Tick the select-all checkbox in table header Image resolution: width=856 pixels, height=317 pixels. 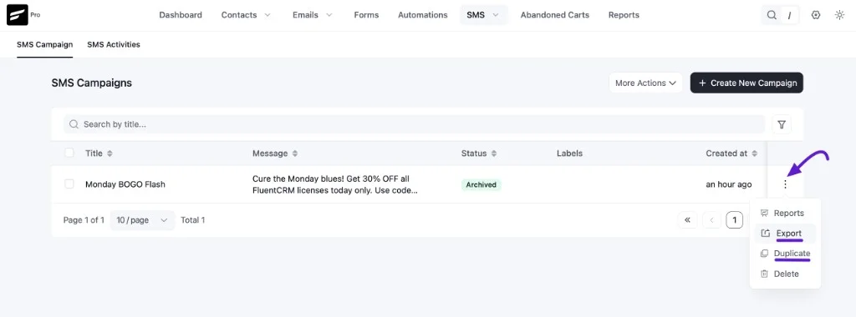click(69, 153)
